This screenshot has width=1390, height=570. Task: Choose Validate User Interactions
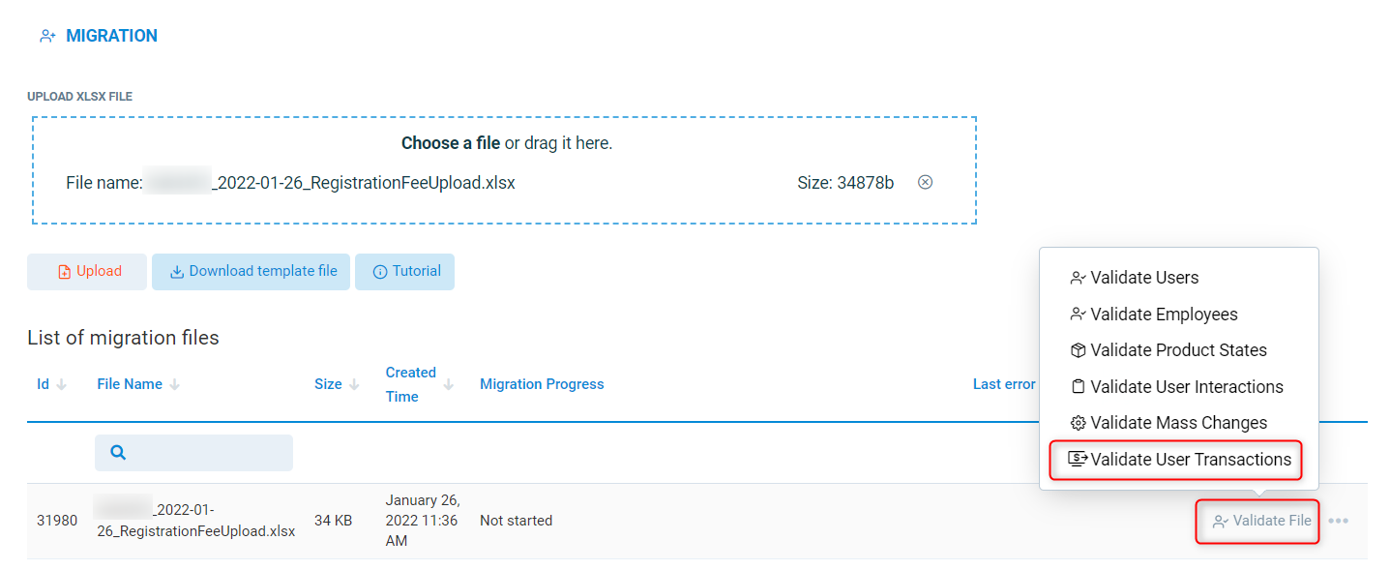1186,387
